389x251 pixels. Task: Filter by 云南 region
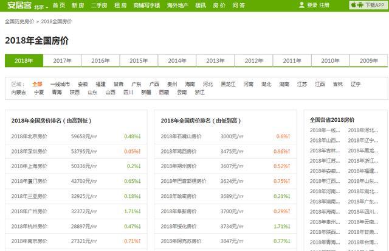[182, 92]
